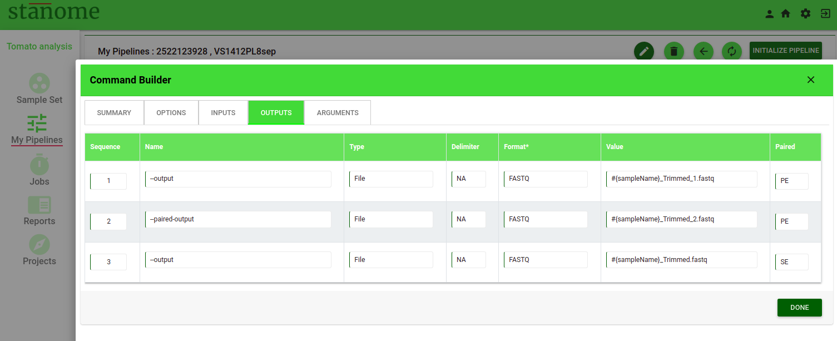837x341 pixels.
Task: Click the back arrow pipeline icon
Action: point(704,51)
